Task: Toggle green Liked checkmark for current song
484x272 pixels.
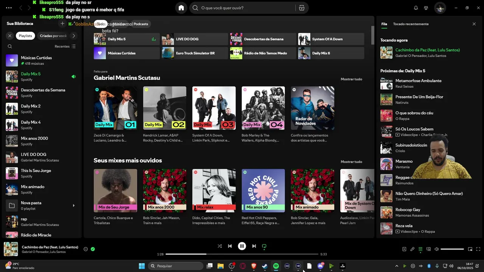Action: click(x=93, y=249)
